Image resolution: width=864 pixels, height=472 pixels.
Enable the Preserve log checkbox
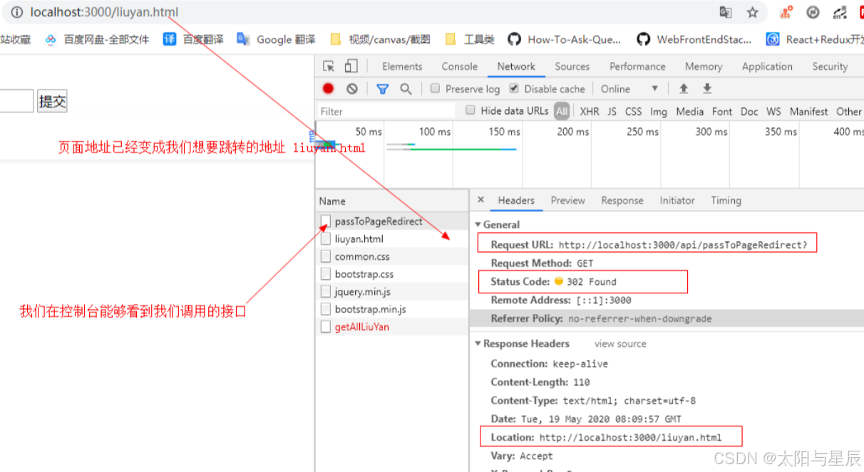click(x=435, y=89)
